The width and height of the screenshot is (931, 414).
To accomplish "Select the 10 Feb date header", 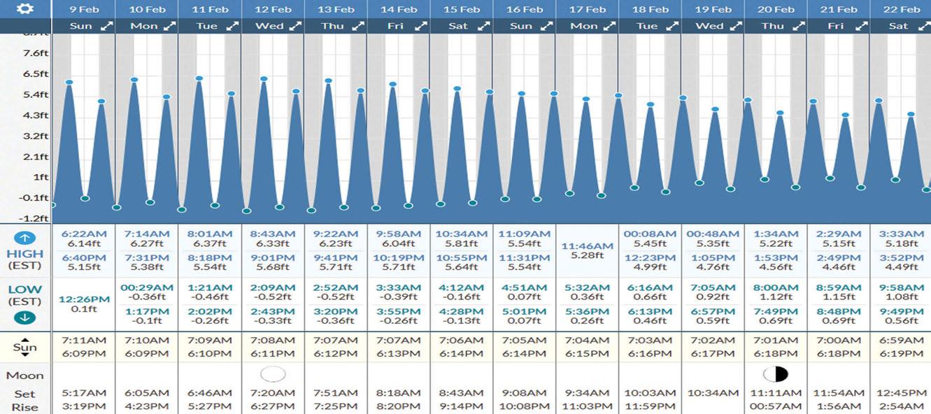I will [x=148, y=9].
